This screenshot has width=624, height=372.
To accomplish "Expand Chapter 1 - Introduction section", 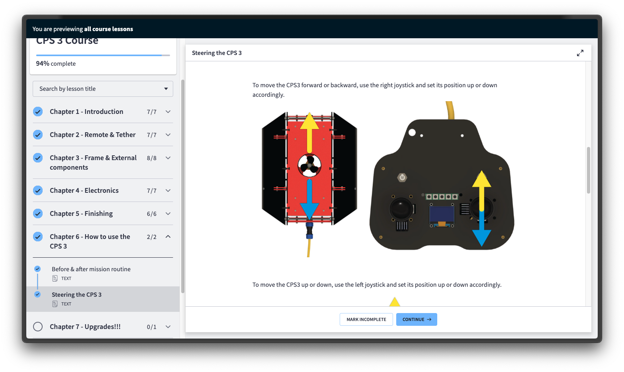I will tap(168, 112).
